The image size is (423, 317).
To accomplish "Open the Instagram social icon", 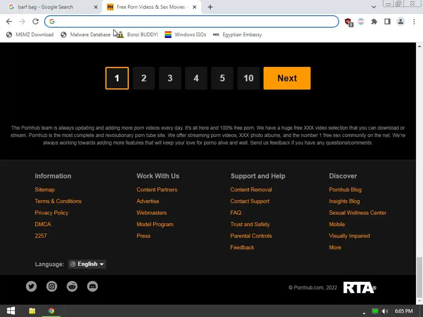I will (x=52, y=286).
